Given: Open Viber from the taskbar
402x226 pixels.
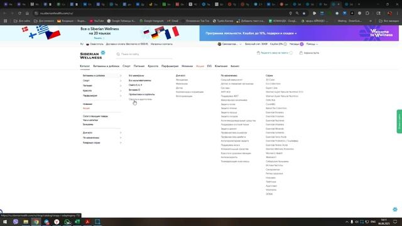Looking at the screenshot, I should pyautogui.click(x=16, y=222).
